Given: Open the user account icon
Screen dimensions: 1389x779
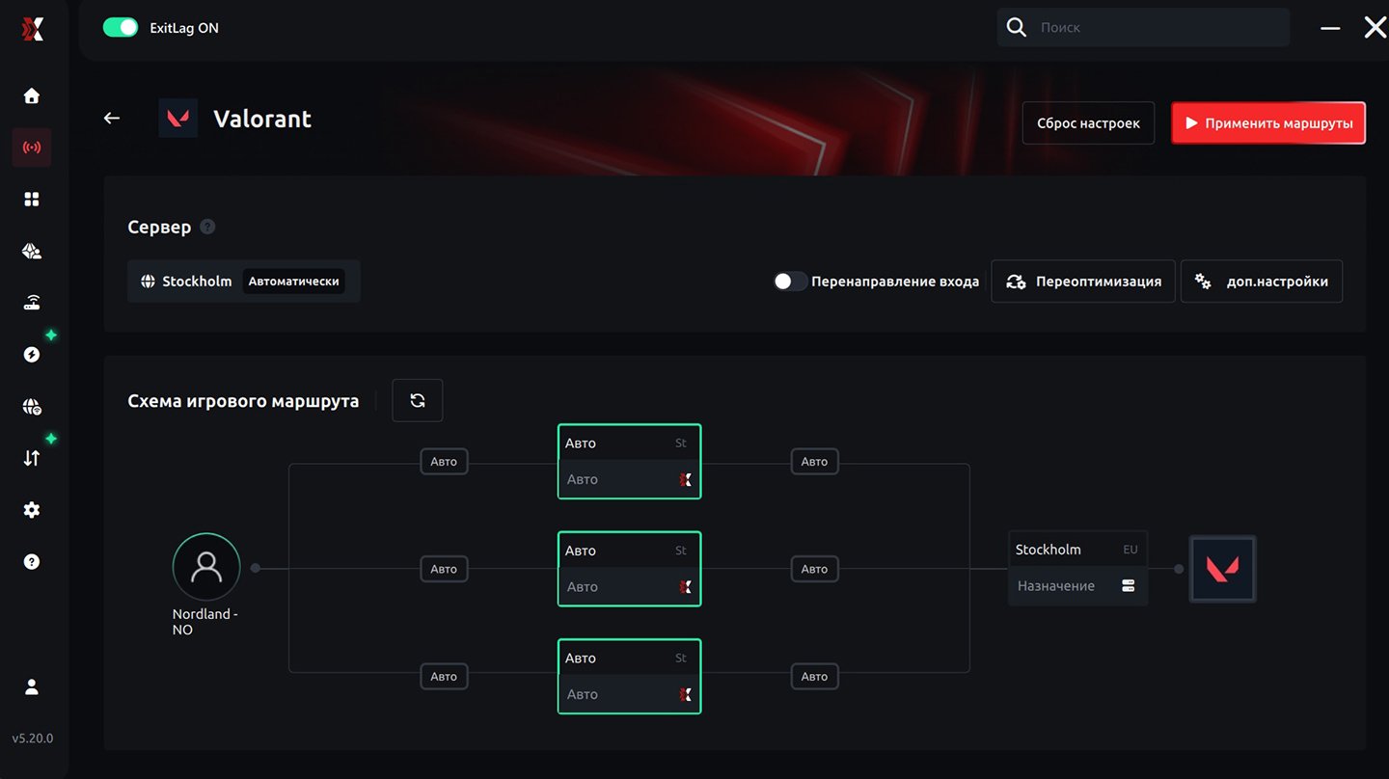Looking at the screenshot, I should pos(32,686).
